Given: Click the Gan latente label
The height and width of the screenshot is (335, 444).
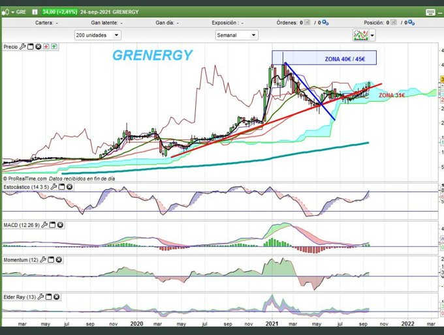Looking at the screenshot, I should tap(104, 23).
